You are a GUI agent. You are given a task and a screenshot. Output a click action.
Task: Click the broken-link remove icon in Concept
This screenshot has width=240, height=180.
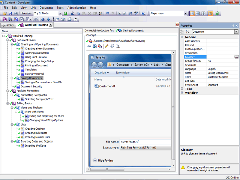(x=112, y=46)
